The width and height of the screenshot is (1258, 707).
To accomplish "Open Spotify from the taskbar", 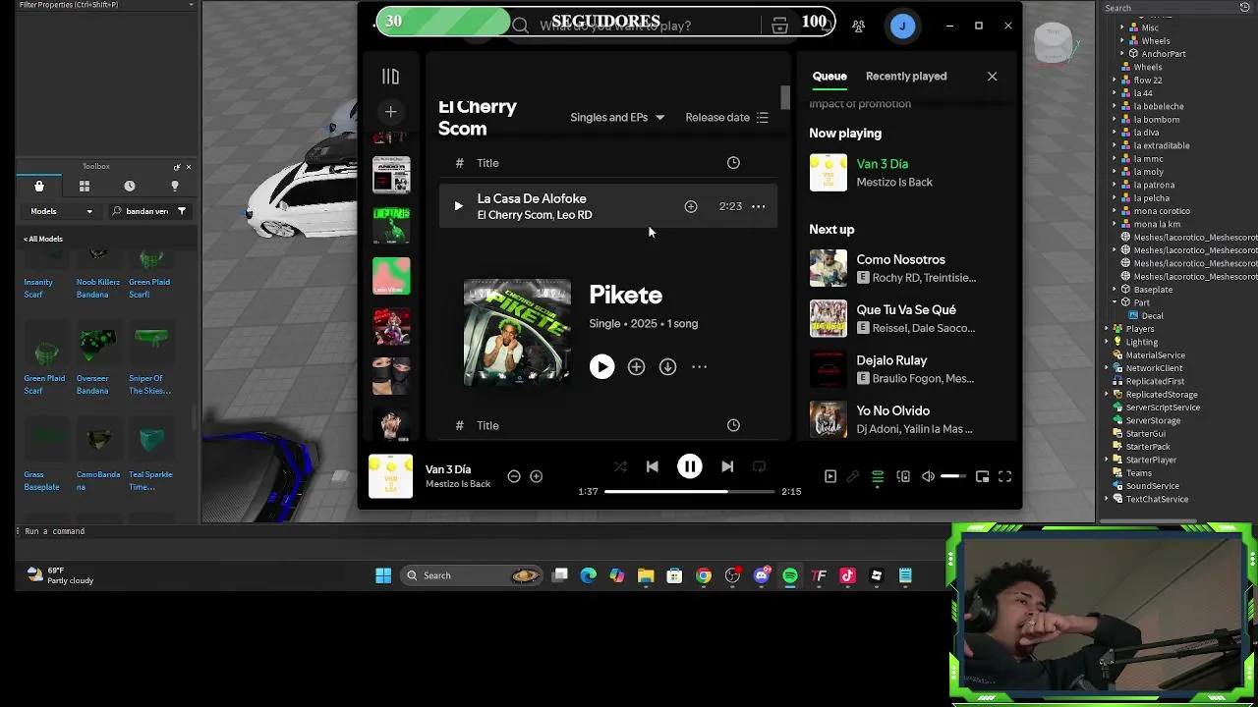I will [790, 575].
